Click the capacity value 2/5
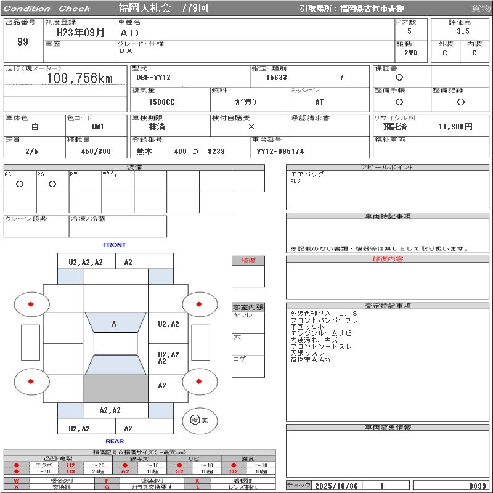This screenshot has width=493, height=493. (x=31, y=151)
